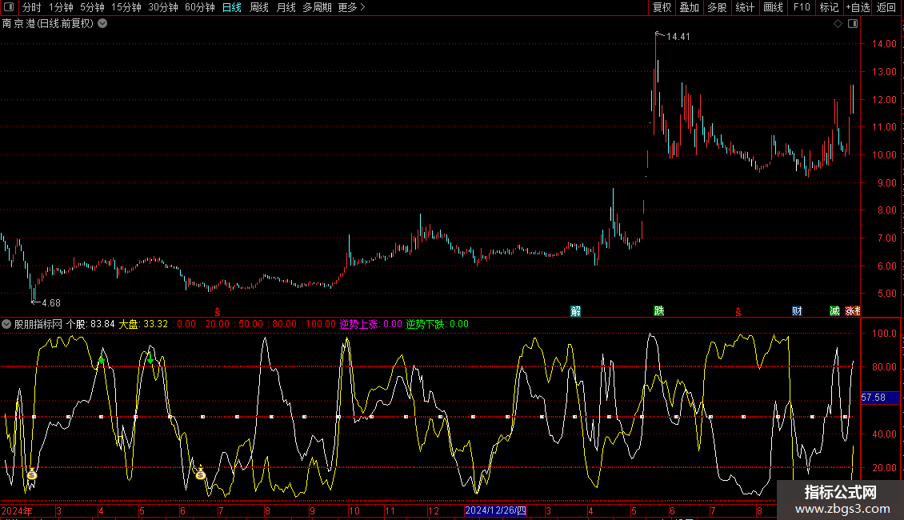
Task: Select the 30分钟 period
Action: 163,7
